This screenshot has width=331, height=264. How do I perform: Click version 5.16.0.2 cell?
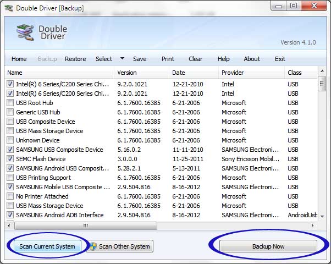click(129, 150)
